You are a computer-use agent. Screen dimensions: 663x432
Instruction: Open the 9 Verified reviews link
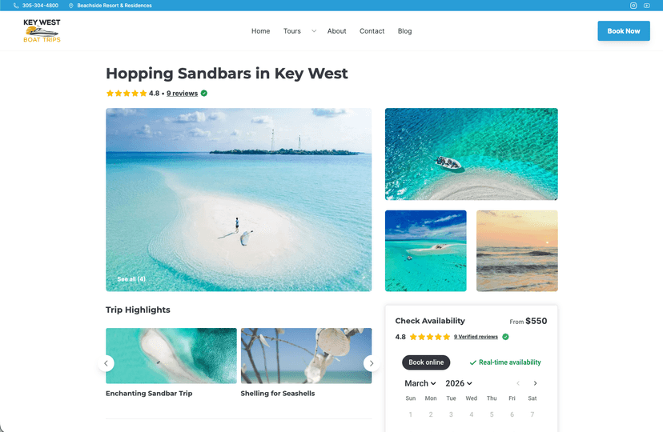pyautogui.click(x=476, y=337)
